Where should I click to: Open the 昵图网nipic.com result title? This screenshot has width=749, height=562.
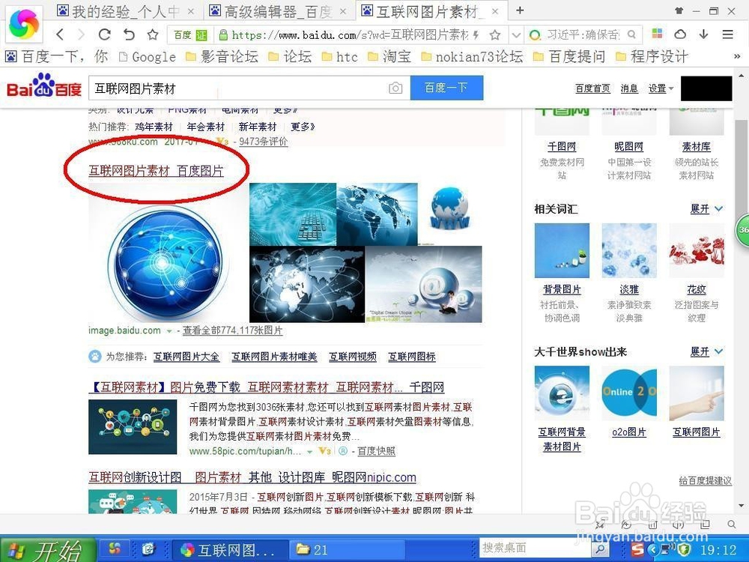click(x=252, y=477)
